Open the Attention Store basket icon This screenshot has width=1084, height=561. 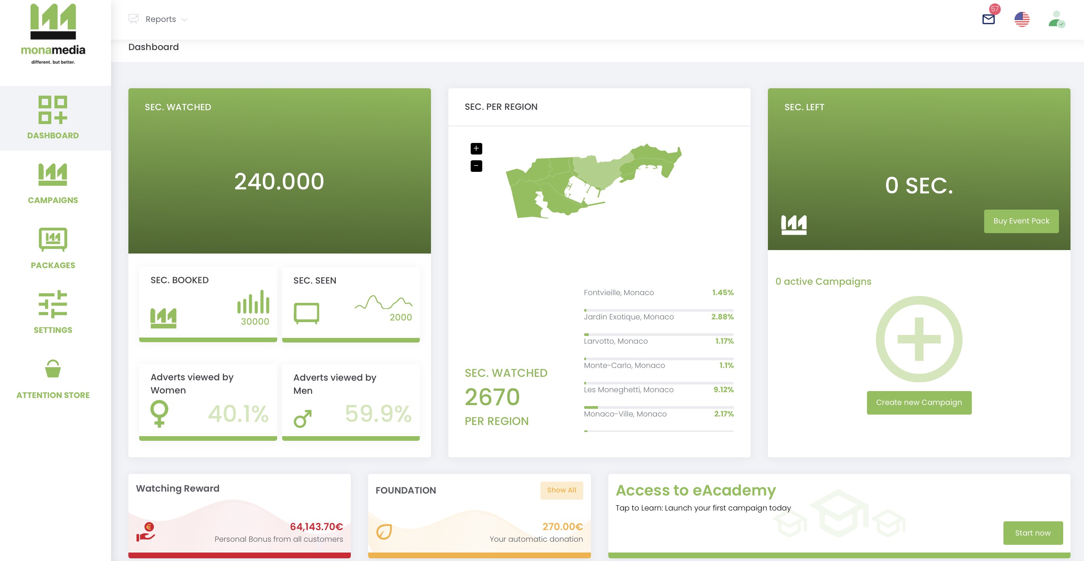click(52, 369)
